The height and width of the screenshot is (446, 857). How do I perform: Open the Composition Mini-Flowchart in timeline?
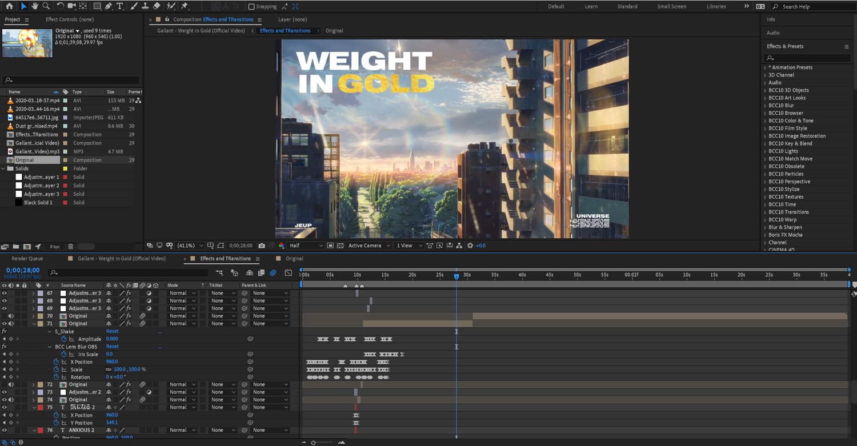click(219, 273)
